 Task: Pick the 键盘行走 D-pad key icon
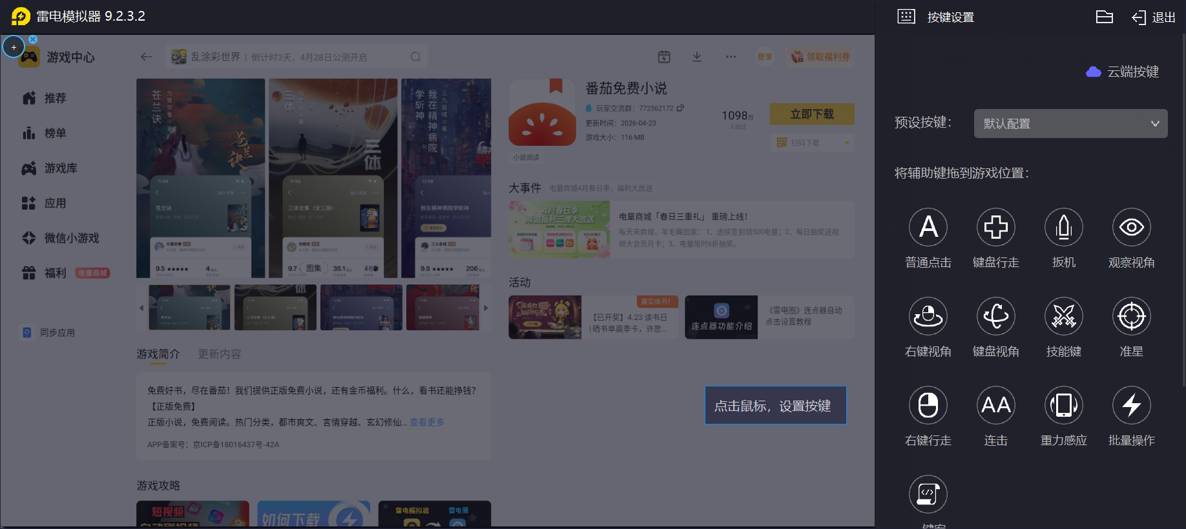click(x=996, y=227)
